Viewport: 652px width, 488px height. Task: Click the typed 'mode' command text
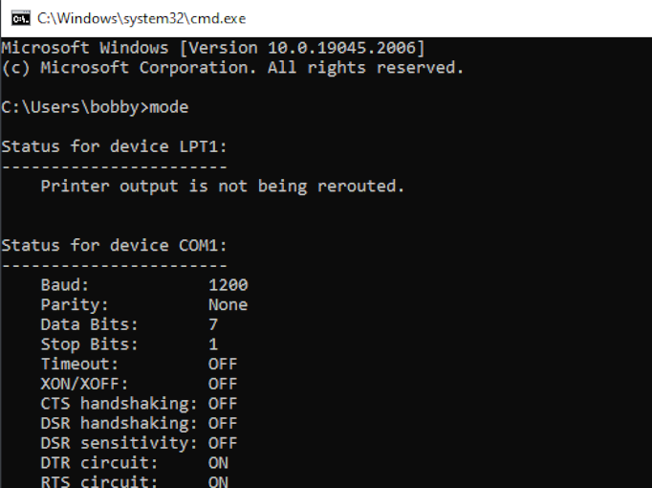point(169,107)
